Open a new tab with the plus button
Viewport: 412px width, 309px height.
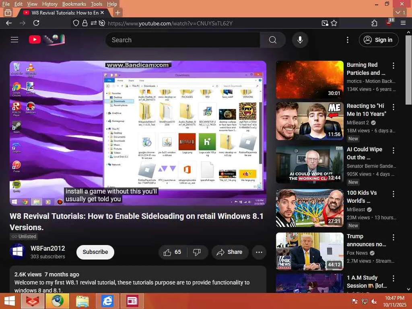tap(118, 12)
